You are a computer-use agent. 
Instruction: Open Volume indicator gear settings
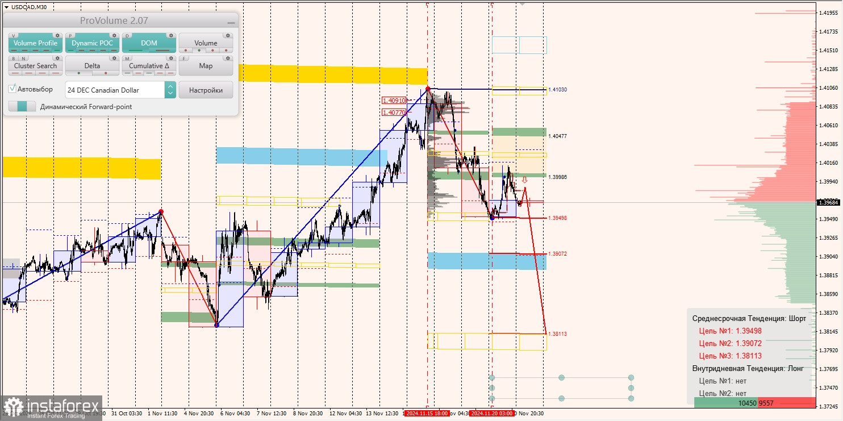tap(228, 35)
